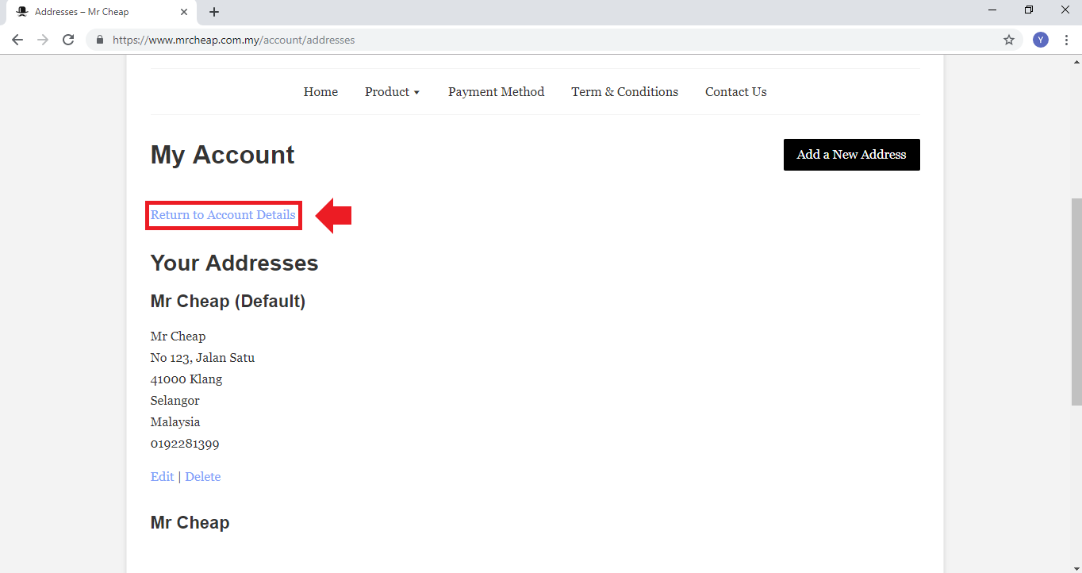Viewport: 1082px width, 573px height.
Task: Click Return to Account Details link
Action: coord(223,215)
